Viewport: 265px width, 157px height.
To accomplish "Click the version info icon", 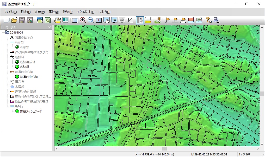I will coord(217,20).
